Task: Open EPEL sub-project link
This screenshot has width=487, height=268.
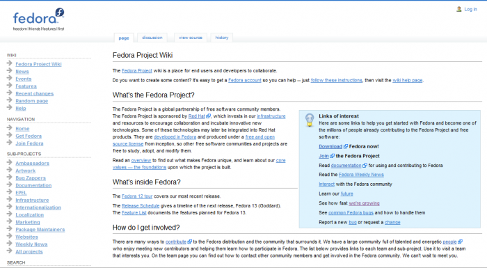Action: [x=21, y=193]
